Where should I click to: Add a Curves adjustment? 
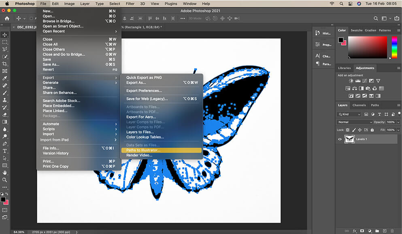[x=364, y=81]
